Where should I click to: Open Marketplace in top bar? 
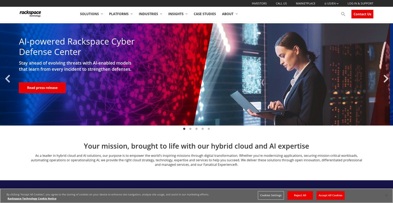(306, 4)
